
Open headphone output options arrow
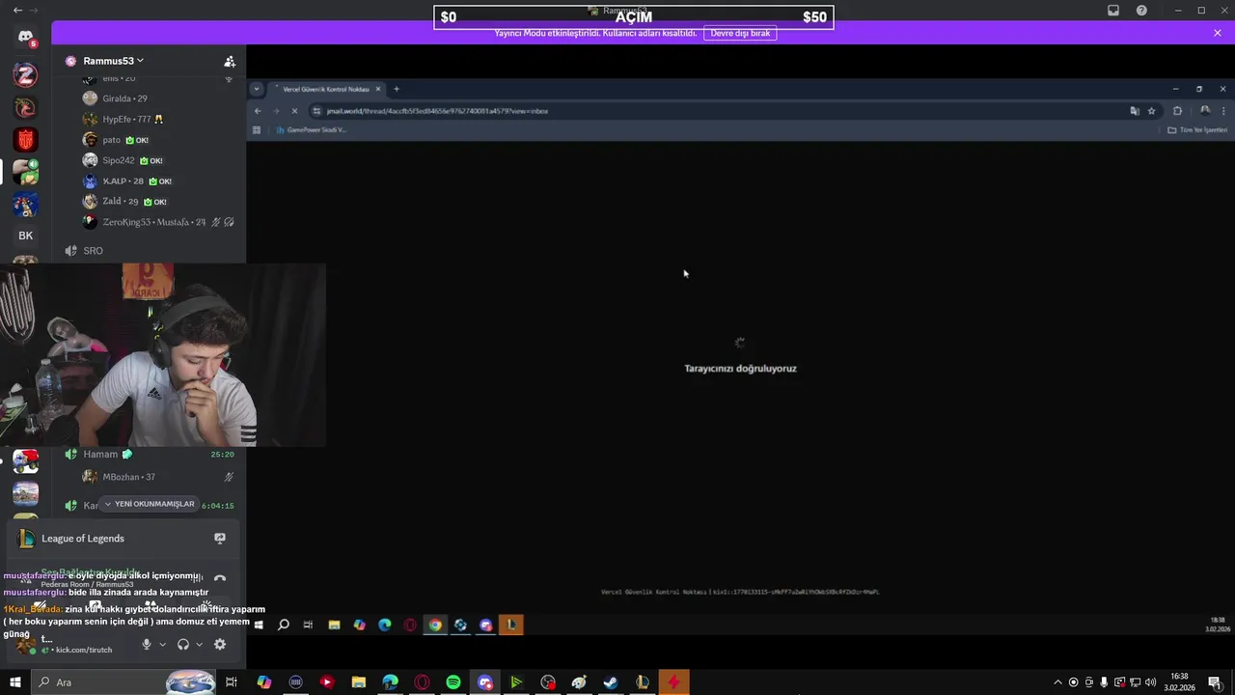[200, 645]
